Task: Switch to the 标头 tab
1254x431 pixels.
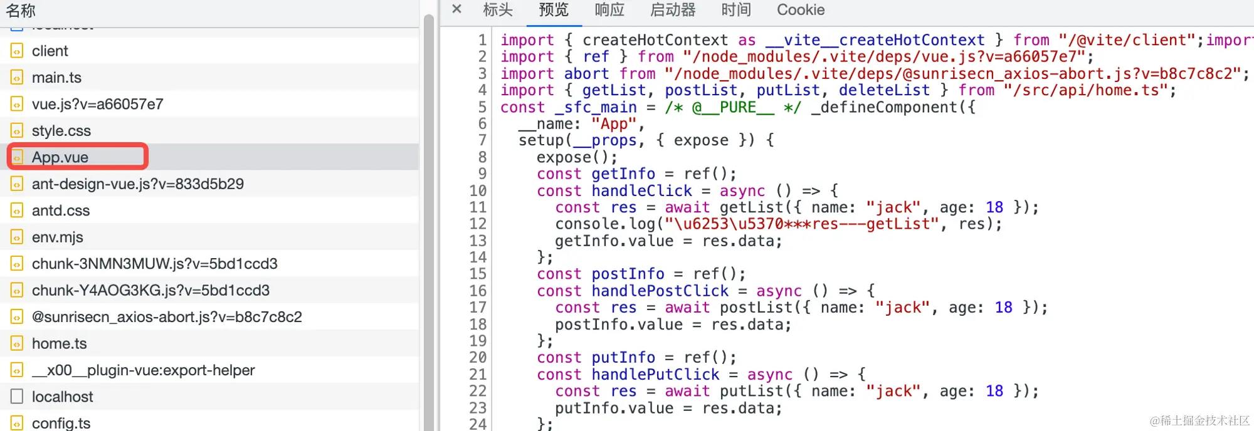Action: coord(498,10)
